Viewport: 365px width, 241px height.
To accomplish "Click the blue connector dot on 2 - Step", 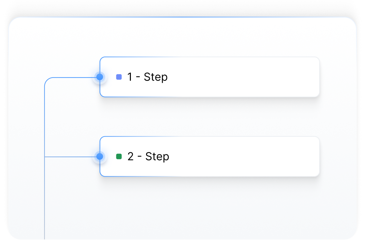I will (100, 157).
